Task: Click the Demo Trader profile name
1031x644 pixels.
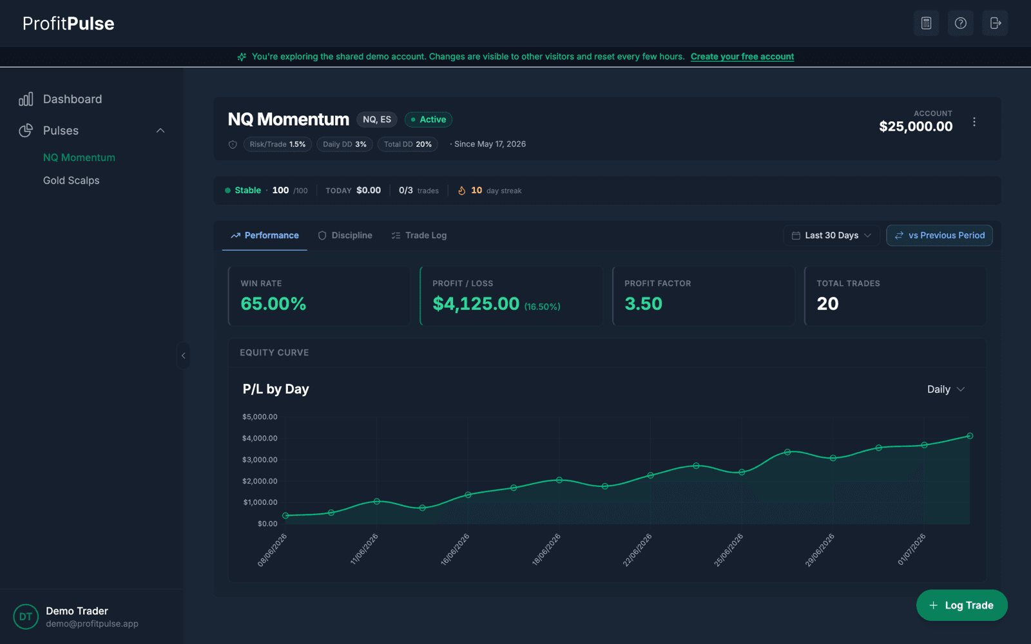Action: point(77,611)
